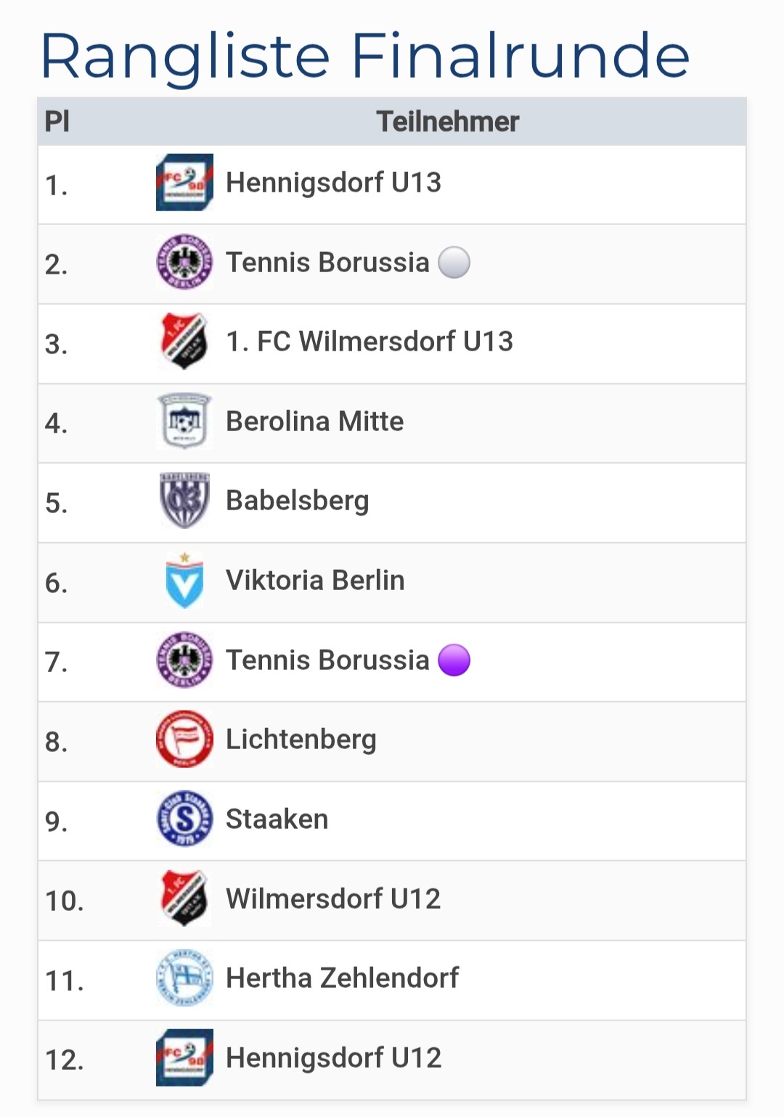This screenshot has width=784, height=1117.
Task: Click the Hertha Zehlendorf flag logo
Action: coord(184,978)
